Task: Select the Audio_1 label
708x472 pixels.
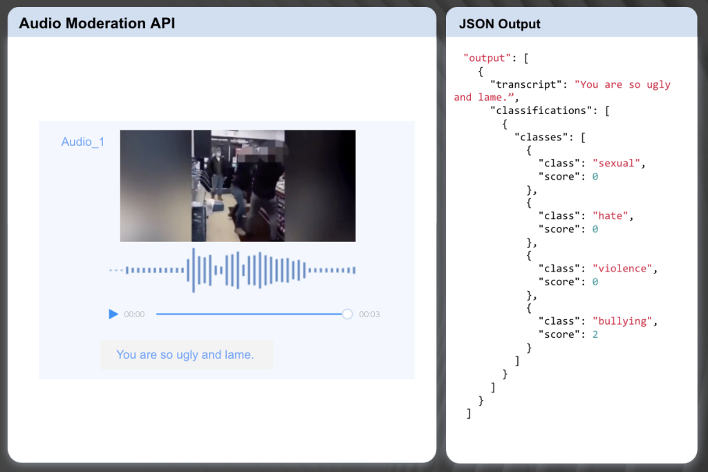Action: 82,141
